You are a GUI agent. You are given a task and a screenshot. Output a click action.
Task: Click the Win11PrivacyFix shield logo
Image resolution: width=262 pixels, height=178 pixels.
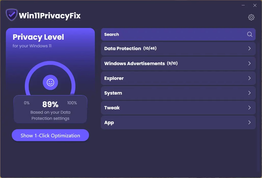coord(11,15)
